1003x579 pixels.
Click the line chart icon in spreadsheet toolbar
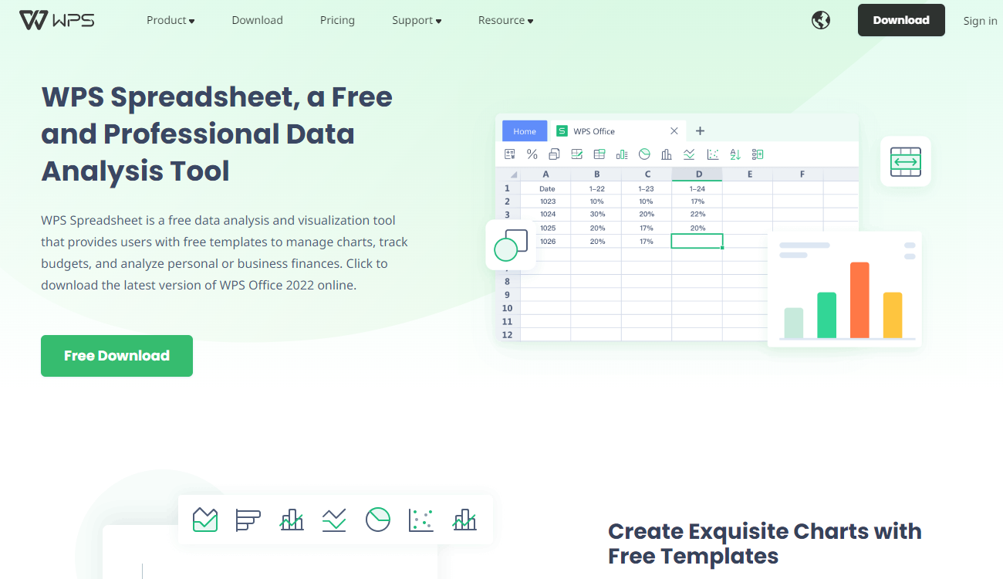pyautogui.click(x=689, y=154)
